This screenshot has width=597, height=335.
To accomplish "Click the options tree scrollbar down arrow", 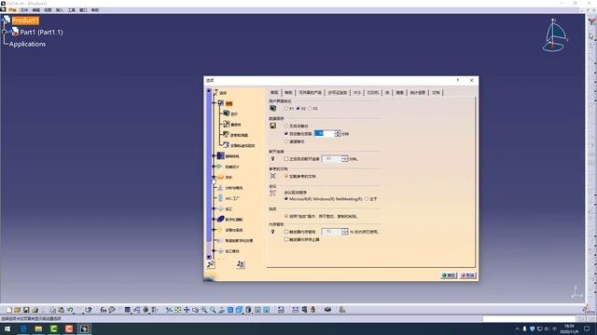I will click(x=209, y=257).
